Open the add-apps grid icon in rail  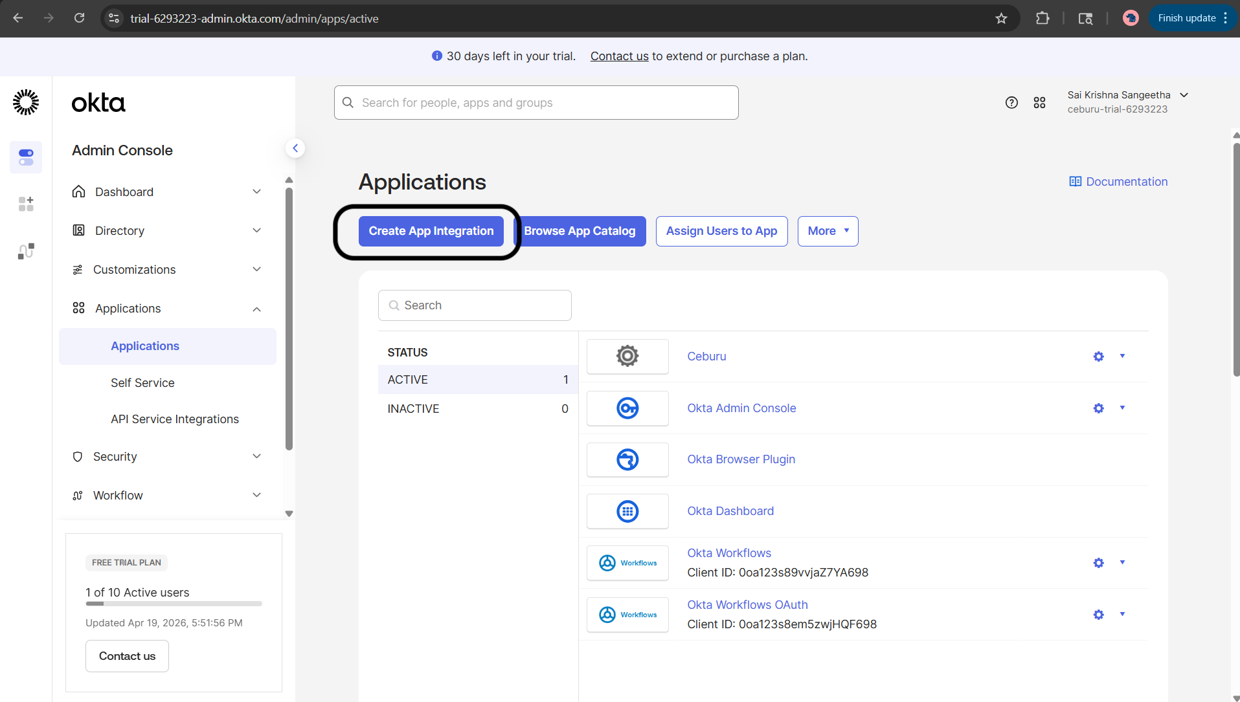click(26, 204)
